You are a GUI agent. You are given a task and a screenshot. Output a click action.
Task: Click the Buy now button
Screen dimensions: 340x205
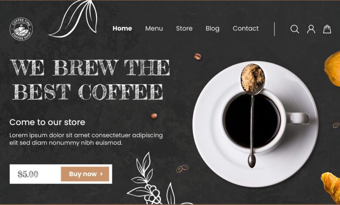[x=85, y=174]
